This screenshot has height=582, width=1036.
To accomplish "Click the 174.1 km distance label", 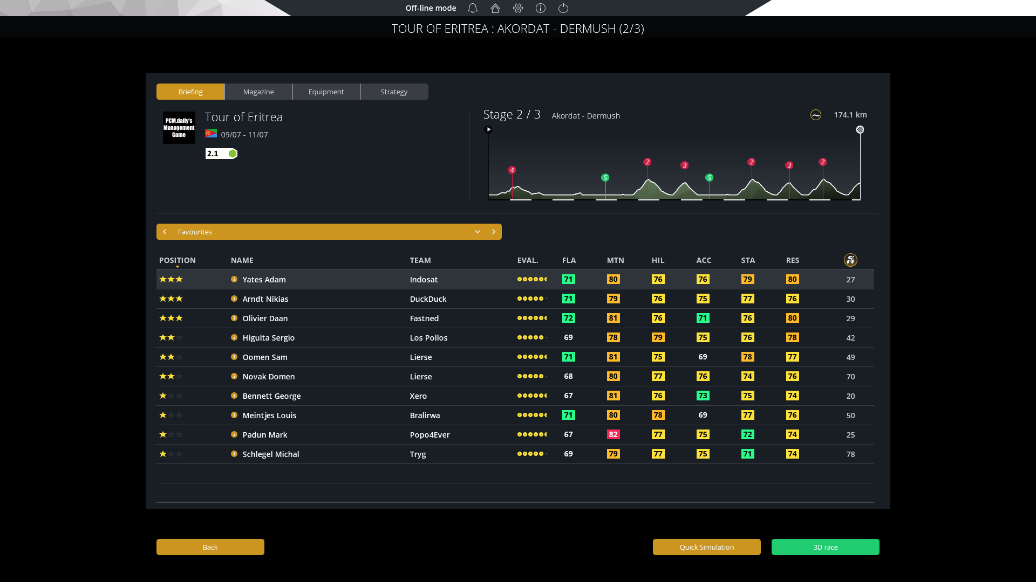I will coord(850,115).
